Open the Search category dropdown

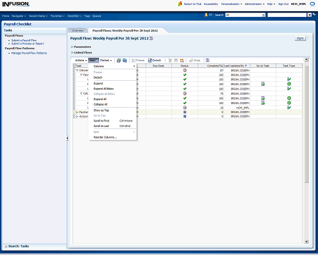[x=263, y=15]
